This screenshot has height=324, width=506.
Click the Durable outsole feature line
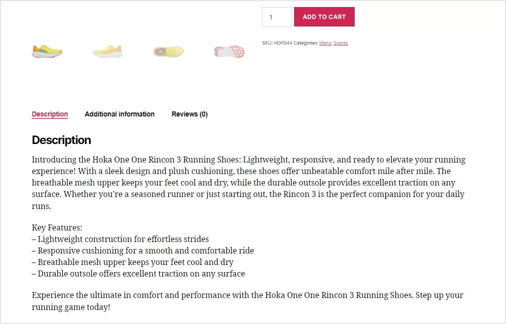[138, 273]
